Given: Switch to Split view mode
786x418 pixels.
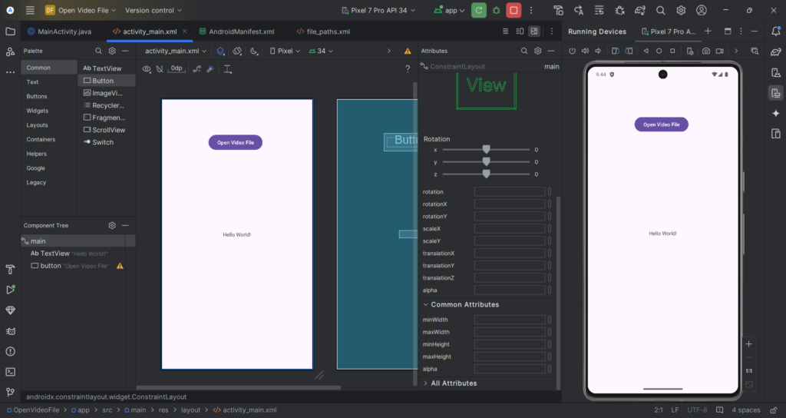Looking at the screenshot, I should pos(520,31).
